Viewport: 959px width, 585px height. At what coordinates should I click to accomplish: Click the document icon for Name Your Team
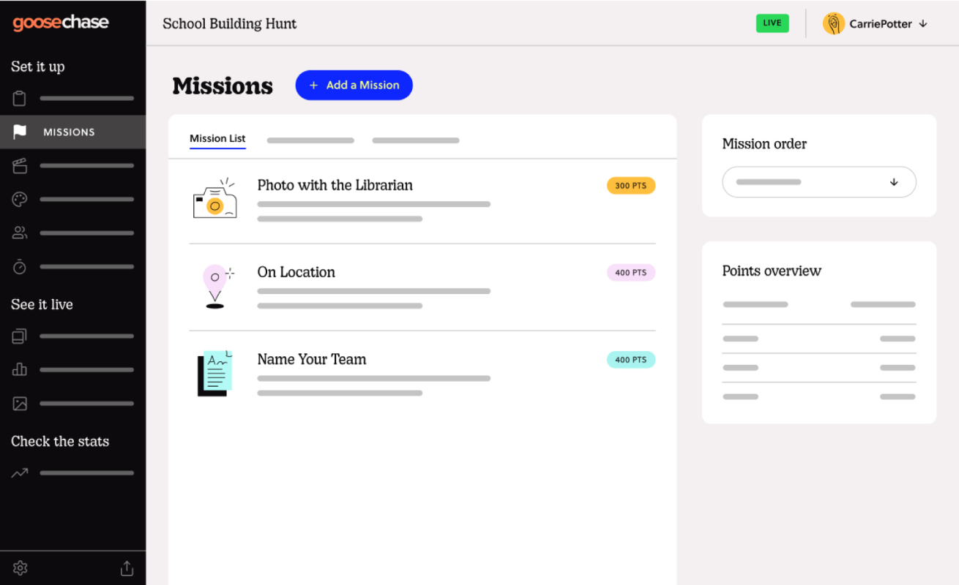coord(214,373)
